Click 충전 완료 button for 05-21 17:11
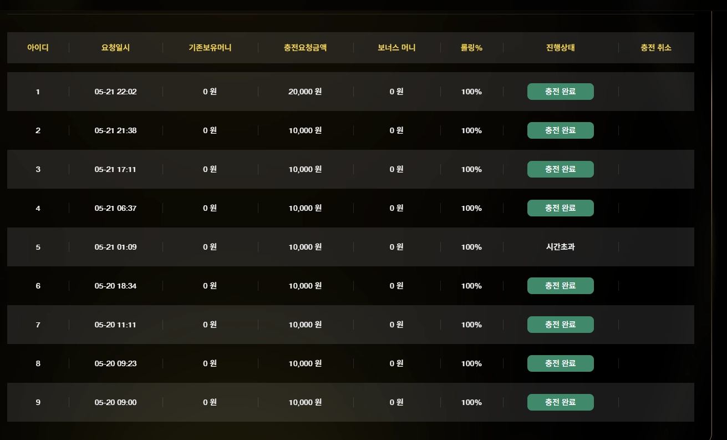 point(560,169)
